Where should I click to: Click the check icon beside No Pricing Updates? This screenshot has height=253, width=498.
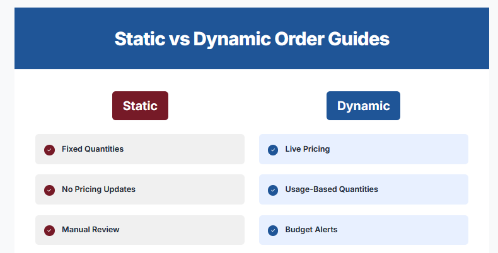click(x=49, y=190)
